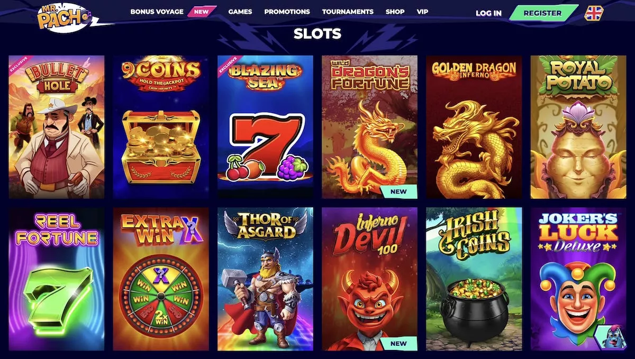Select the Irish Coins slot tile
This screenshot has width=635, height=359.
click(474, 279)
